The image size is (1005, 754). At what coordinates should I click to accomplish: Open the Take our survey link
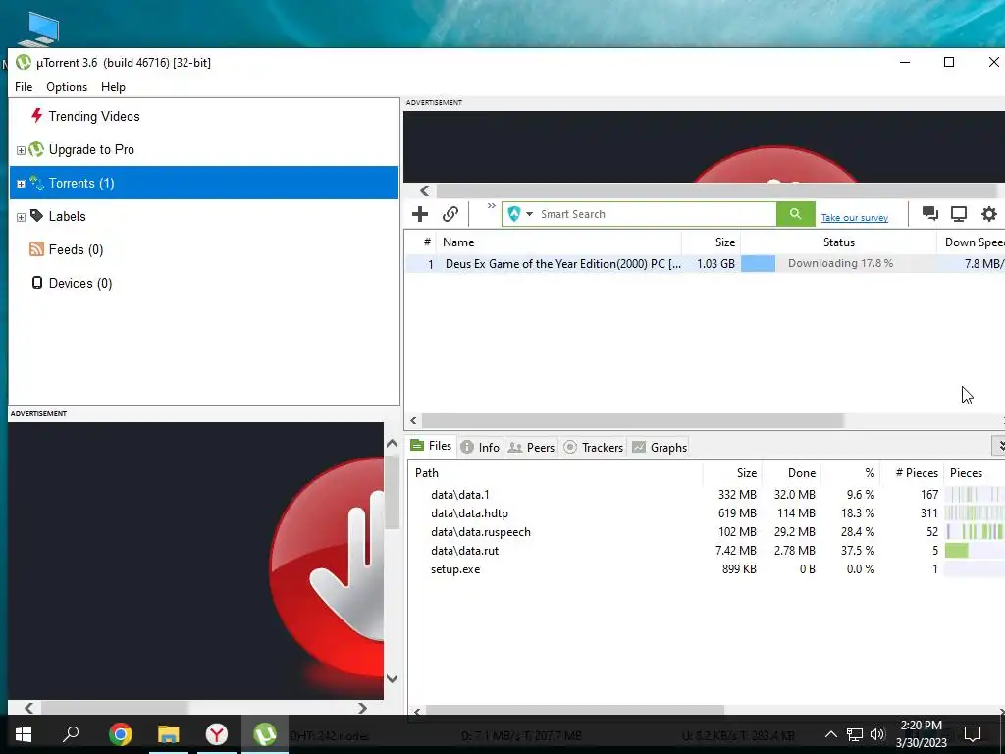(x=855, y=217)
